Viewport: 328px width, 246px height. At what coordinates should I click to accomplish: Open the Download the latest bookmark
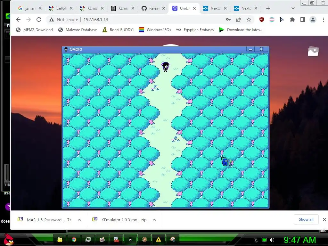(x=241, y=30)
